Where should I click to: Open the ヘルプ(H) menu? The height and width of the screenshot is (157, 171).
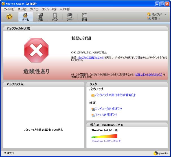pyautogui.click(x=65, y=9)
